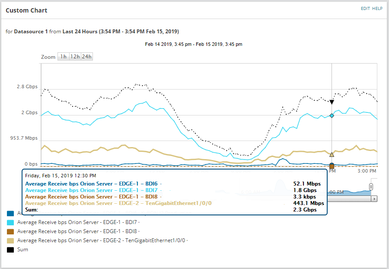Click legend label EDGE-1 - BDI7
This screenshot has height=269, width=389.
coord(78,222)
